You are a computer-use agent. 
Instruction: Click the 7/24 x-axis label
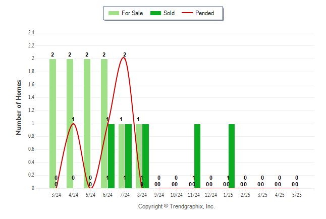(125, 195)
